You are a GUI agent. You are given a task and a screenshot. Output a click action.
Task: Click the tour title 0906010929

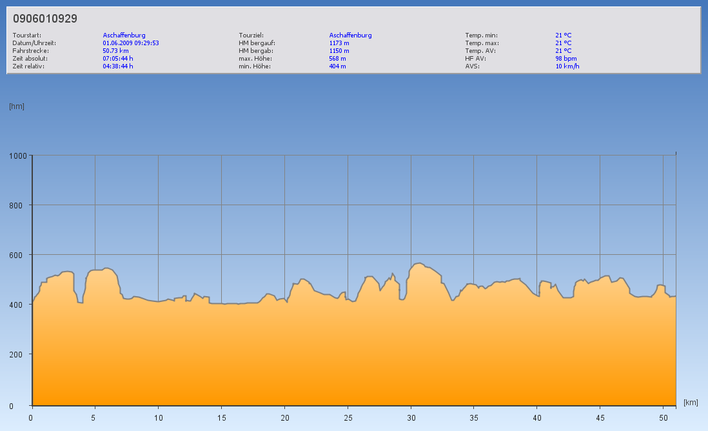pyautogui.click(x=45, y=19)
